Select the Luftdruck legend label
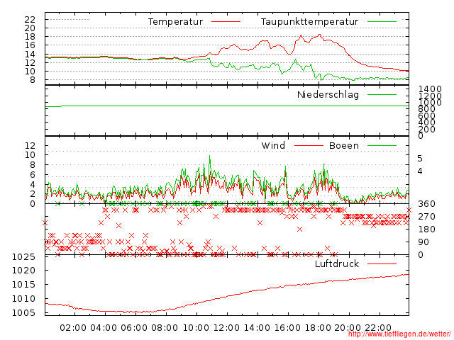 coord(337,263)
